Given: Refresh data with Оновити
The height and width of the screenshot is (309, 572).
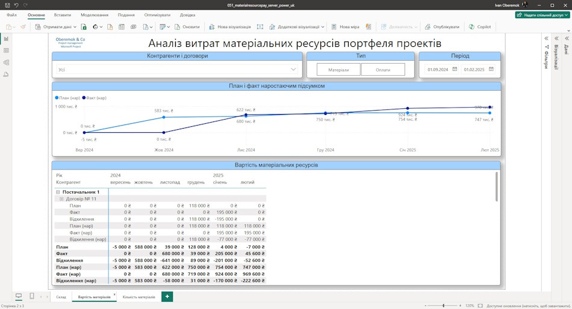Looking at the screenshot, I should pos(187,27).
